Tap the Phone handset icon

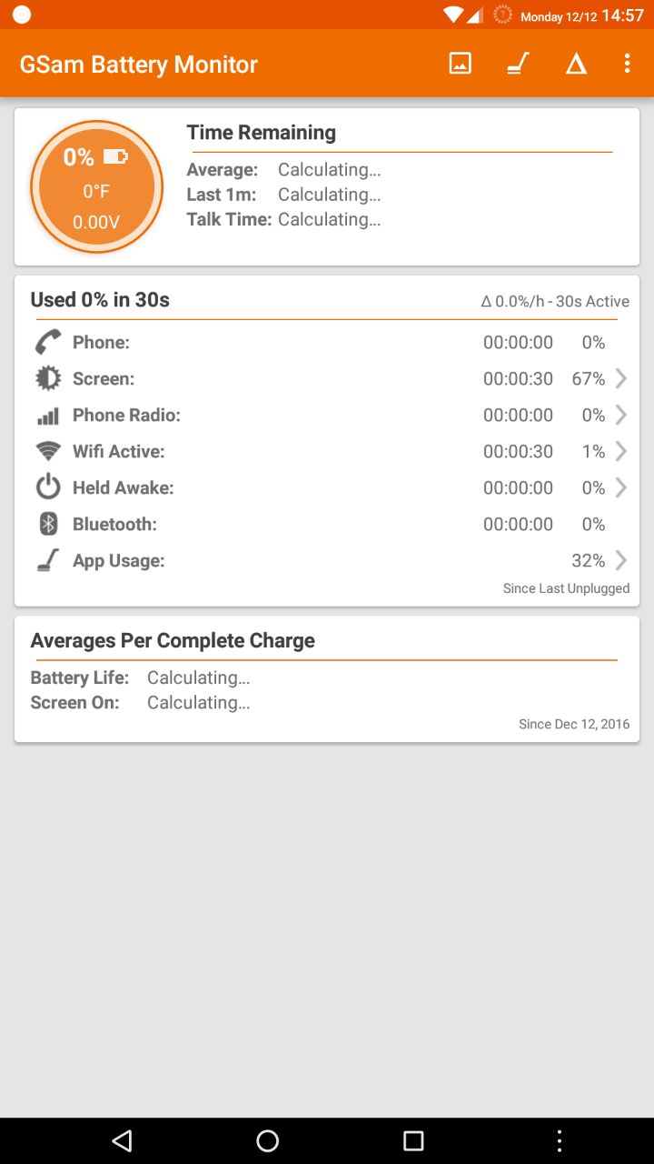coord(48,342)
